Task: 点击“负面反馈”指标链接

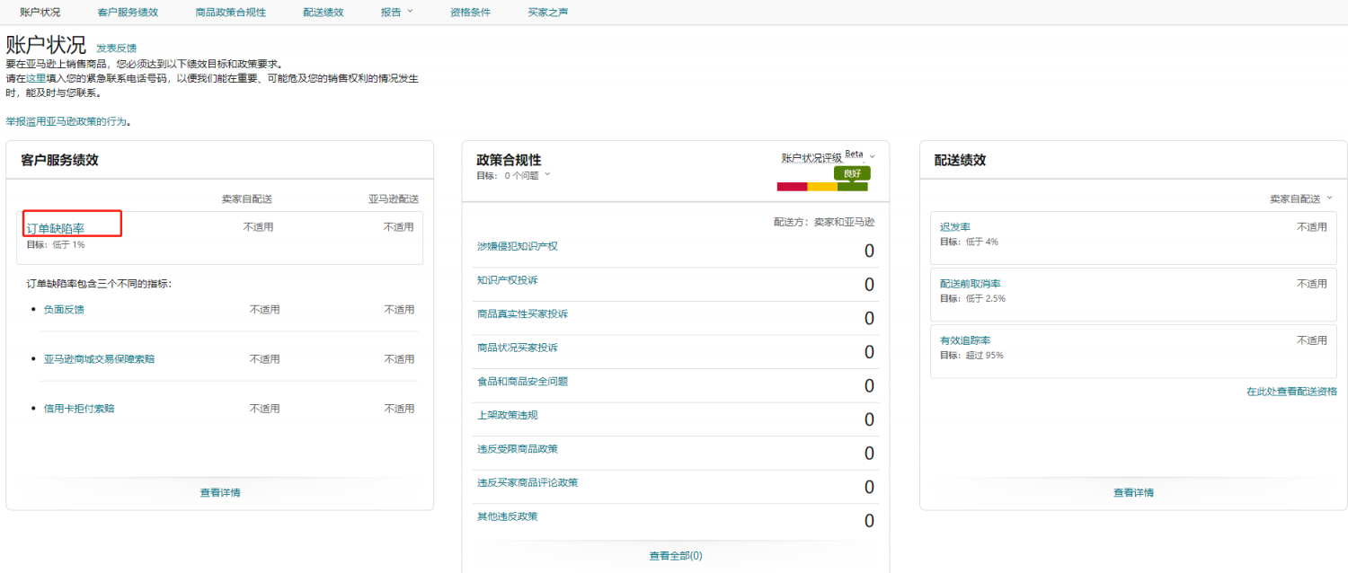Action: [64, 310]
